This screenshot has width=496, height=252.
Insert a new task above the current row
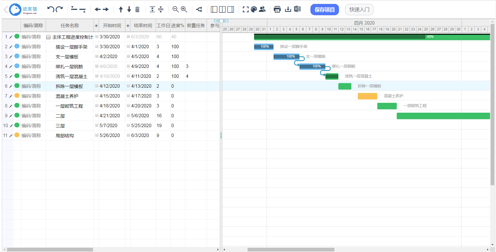[74, 9]
